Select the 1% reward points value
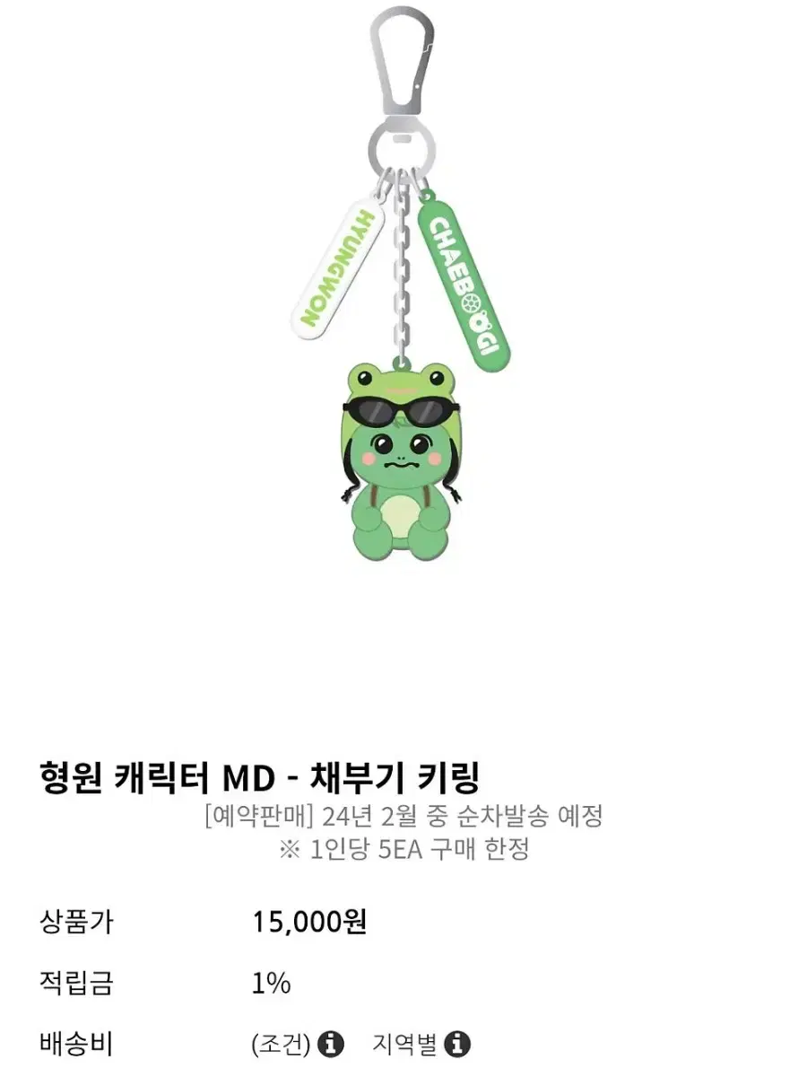 (272, 983)
